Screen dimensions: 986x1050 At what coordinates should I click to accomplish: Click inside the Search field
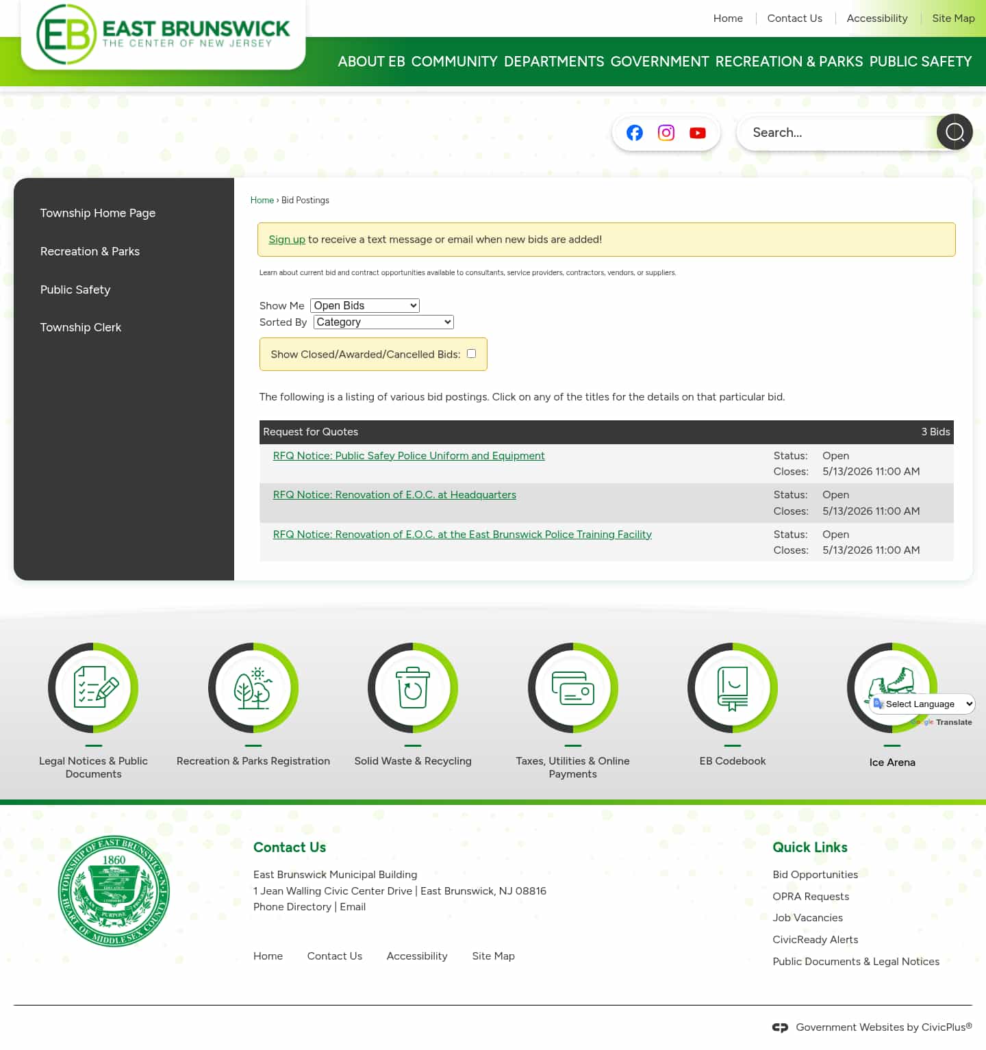(x=835, y=132)
